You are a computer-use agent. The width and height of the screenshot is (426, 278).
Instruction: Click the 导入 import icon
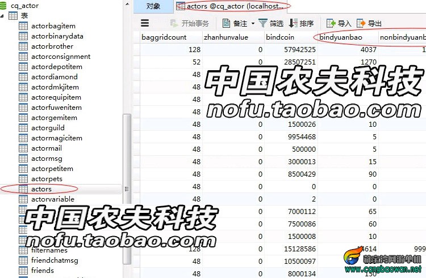331,23
